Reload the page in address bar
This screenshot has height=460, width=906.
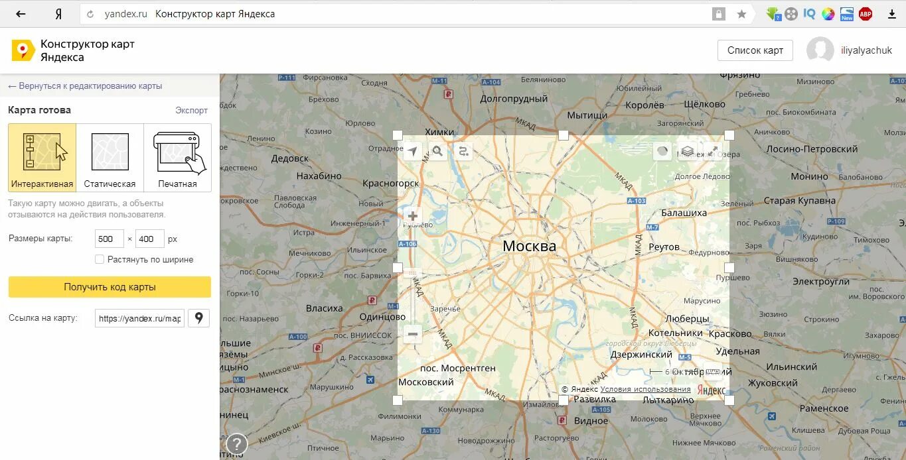pyautogui.click(x=90, y=14)
